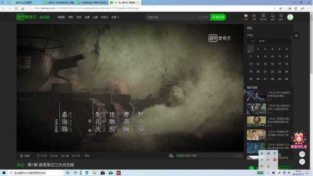Expand the 全部 categories dropdown

click(115, 17)
